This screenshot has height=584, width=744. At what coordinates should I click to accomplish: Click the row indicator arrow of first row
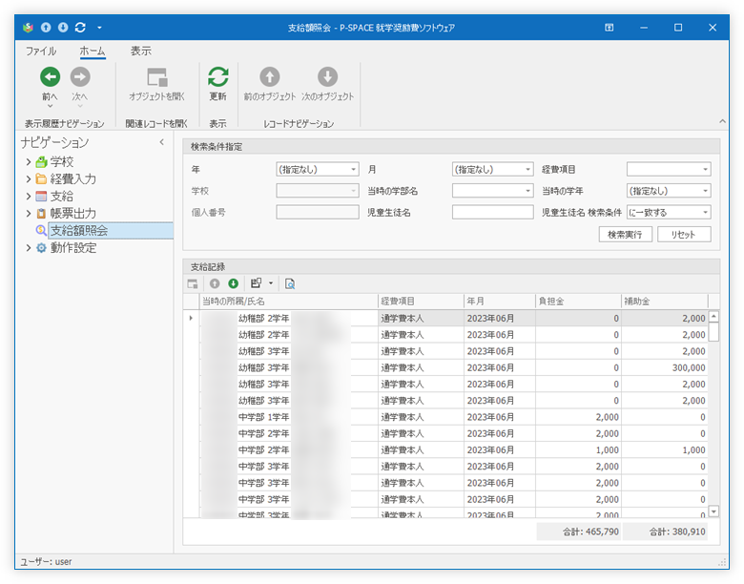[x=191, y=318]
